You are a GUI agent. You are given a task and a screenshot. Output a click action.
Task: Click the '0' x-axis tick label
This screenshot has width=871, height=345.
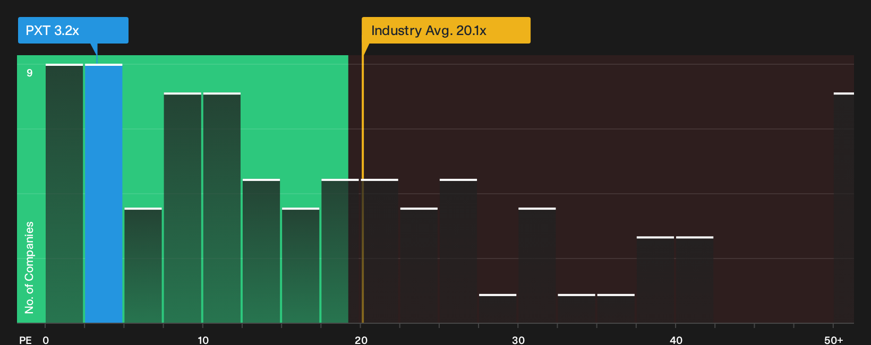46,340
